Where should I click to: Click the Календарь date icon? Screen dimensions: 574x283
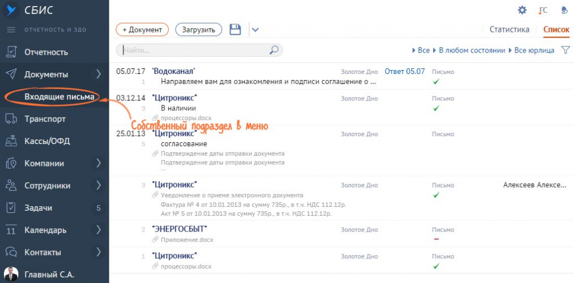pos(11,230)
